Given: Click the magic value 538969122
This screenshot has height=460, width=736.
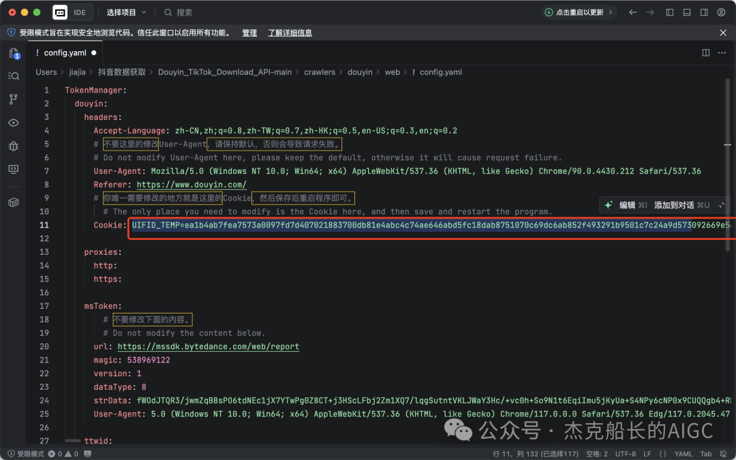Looking at the screenshot, I should click(149, 360).
